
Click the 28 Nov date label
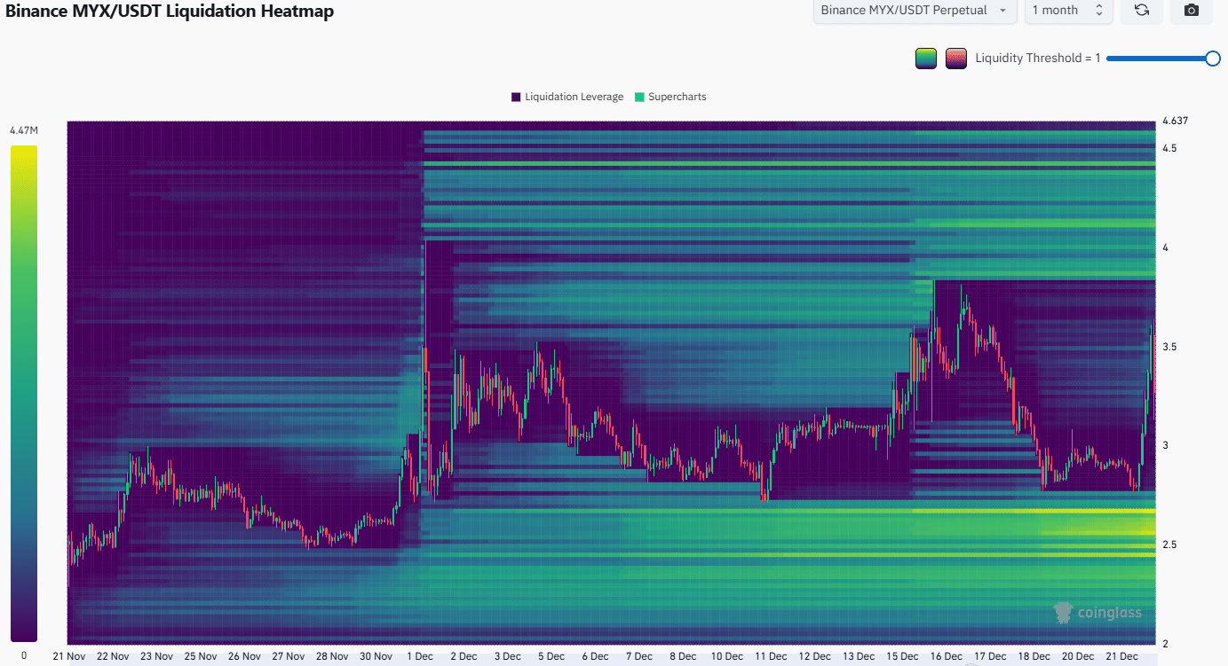[332, 657]
